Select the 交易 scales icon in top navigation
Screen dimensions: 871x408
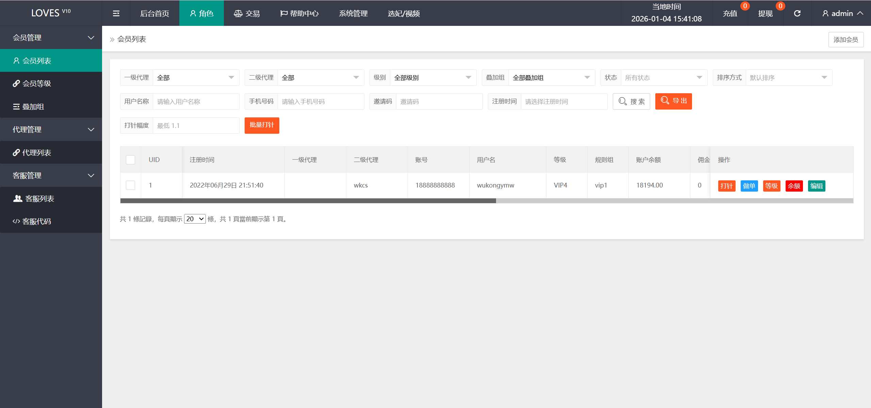(238, 13)
